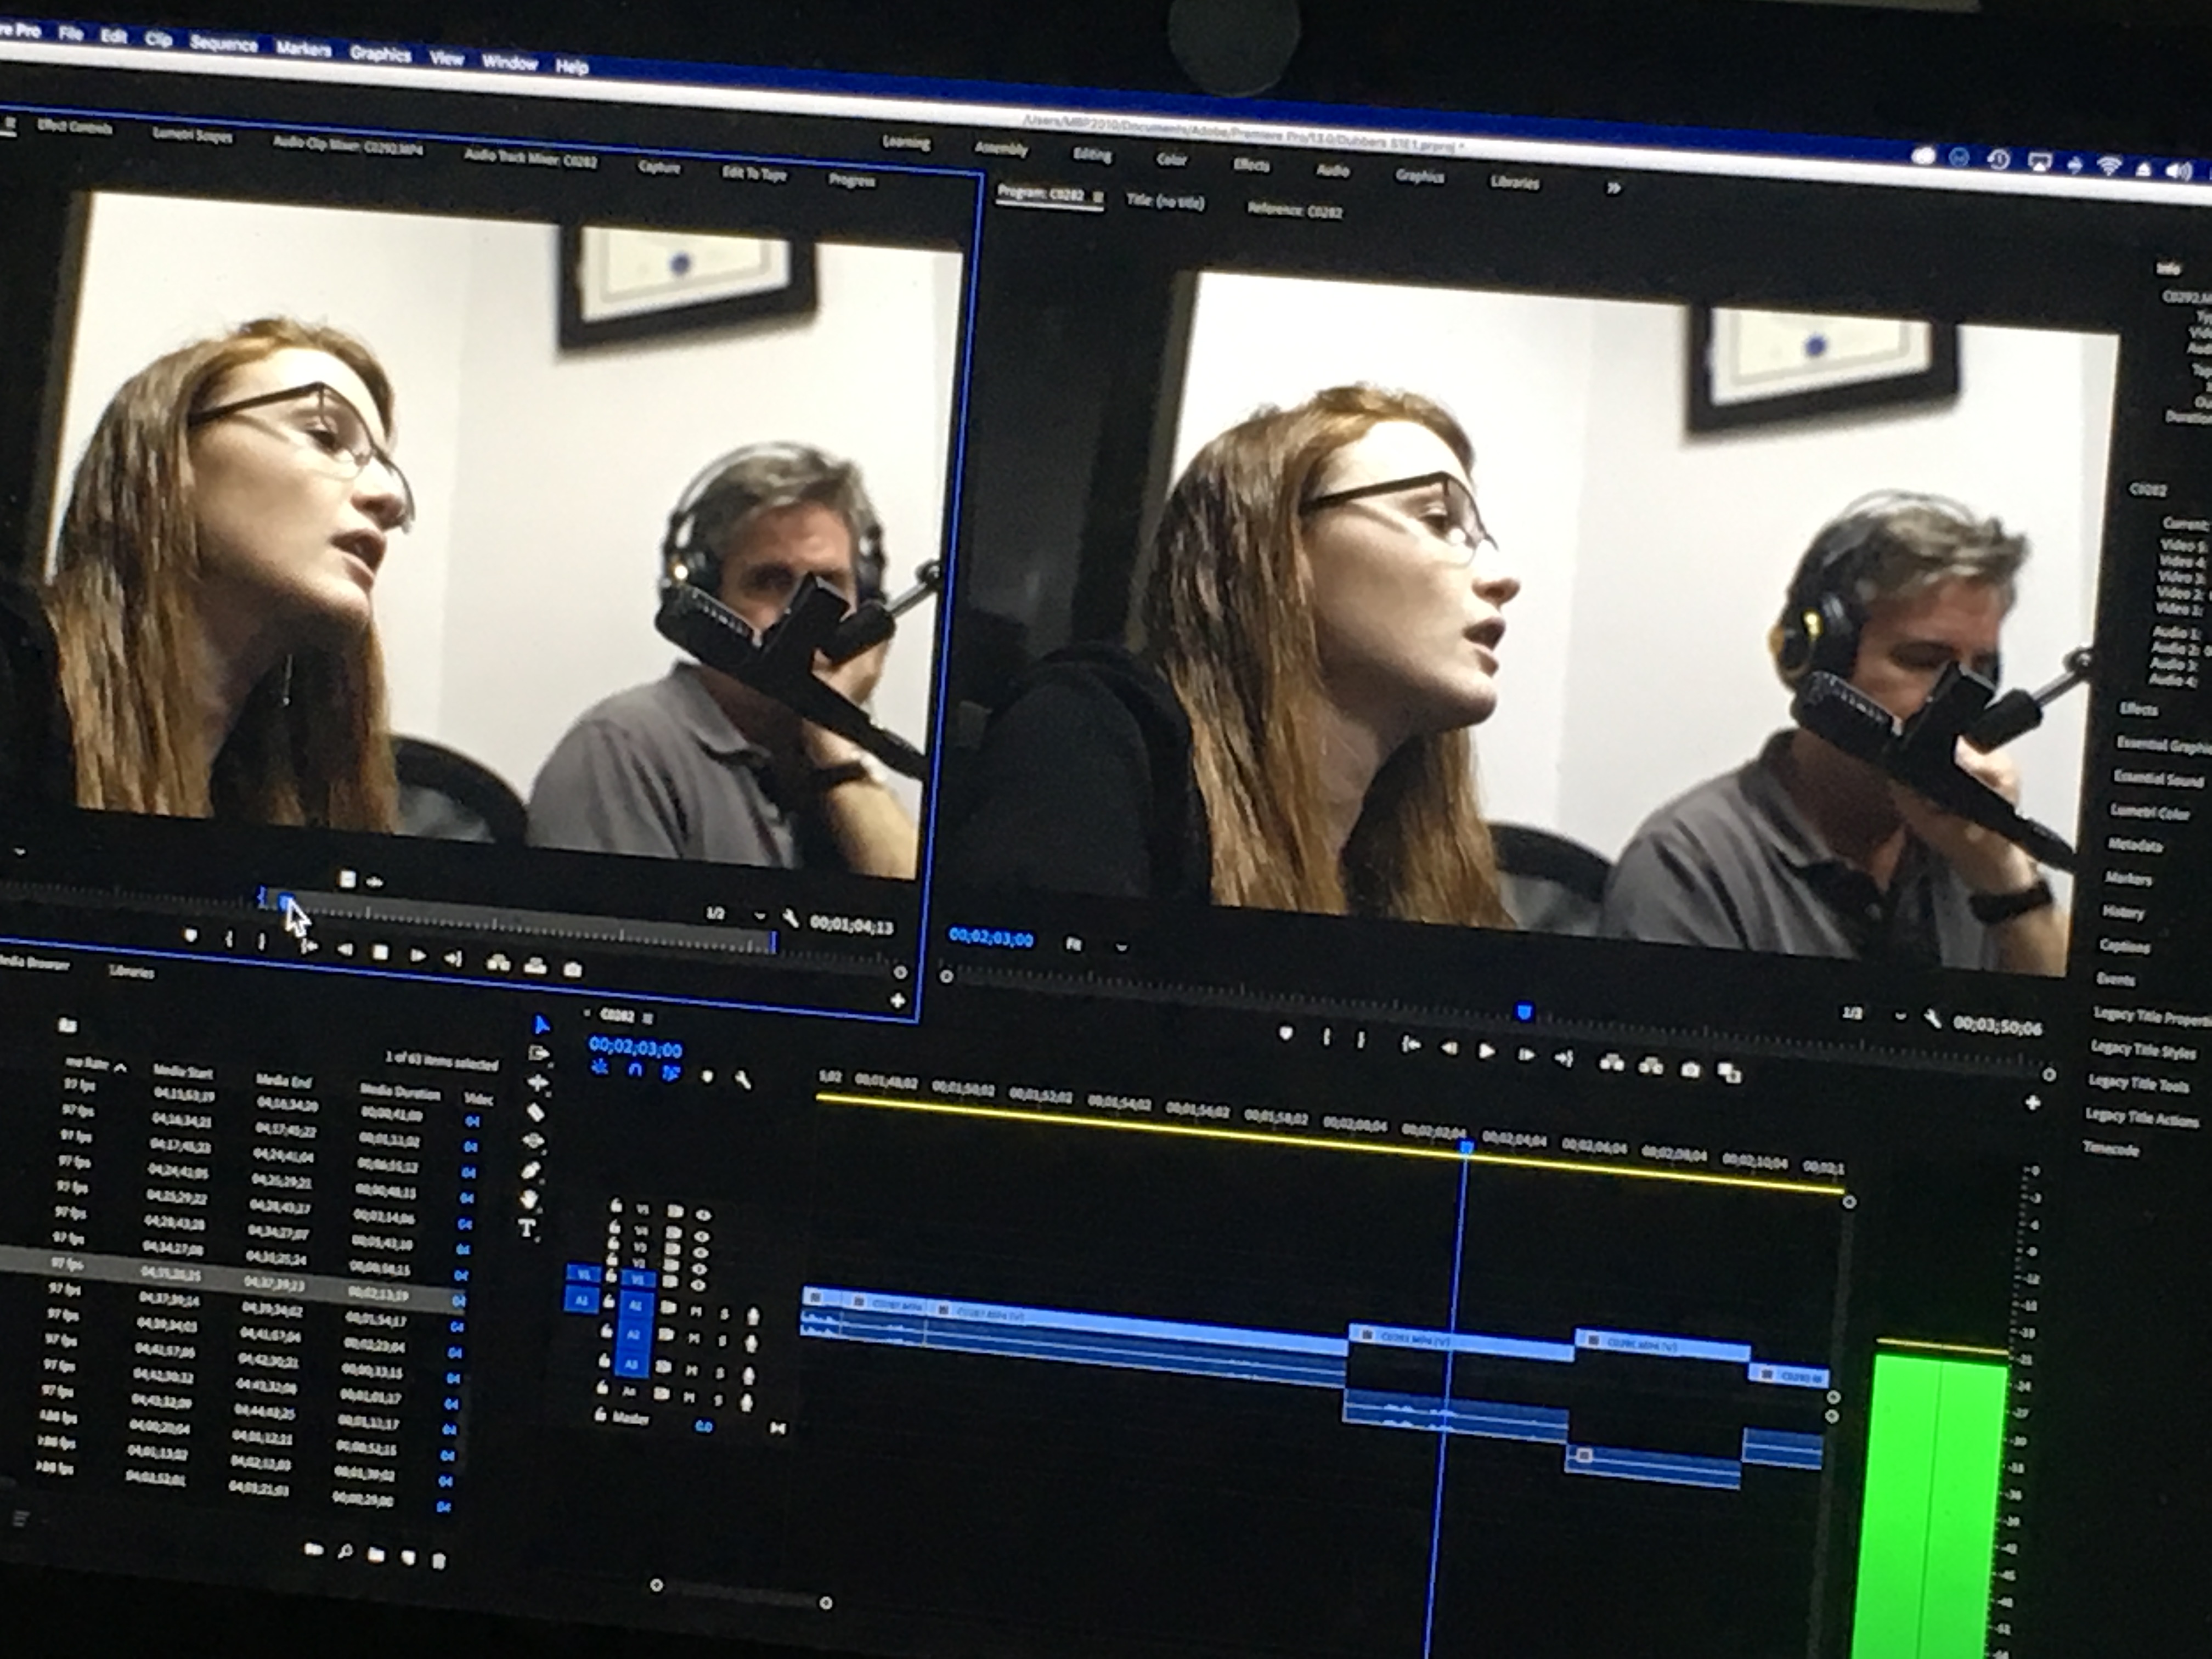Select the Pen tool in the toolbar
This screenshot has height=1659, width=2212.
(531, 1170)
